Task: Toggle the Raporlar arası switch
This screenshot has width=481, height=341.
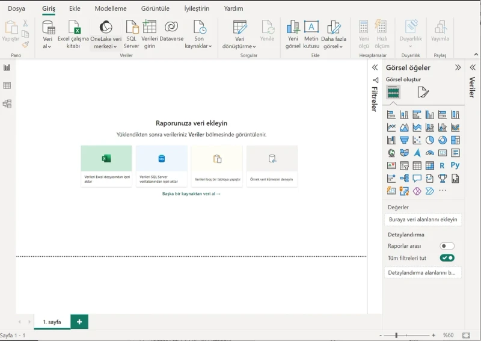Action: click(x=447, y=246)
